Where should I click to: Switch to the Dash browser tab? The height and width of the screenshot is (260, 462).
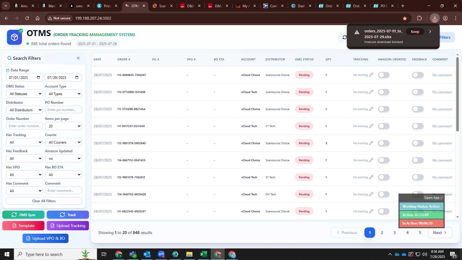(301, 6)
